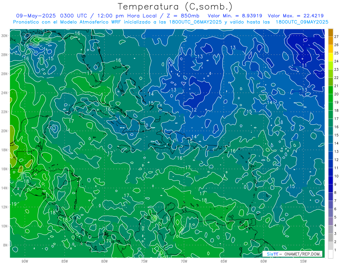Click 'Valor Max. = 22.4219' text
This screenshot has height=265, width=344.
click(296, 16)
